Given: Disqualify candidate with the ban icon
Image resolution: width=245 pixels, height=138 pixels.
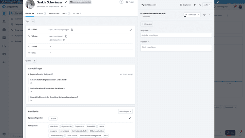Looking at the screenshot, I should (205, 15).
